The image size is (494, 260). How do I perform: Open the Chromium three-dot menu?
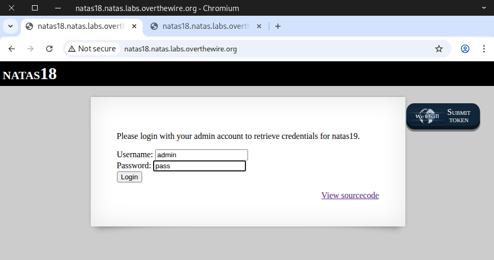click(484, 49)
